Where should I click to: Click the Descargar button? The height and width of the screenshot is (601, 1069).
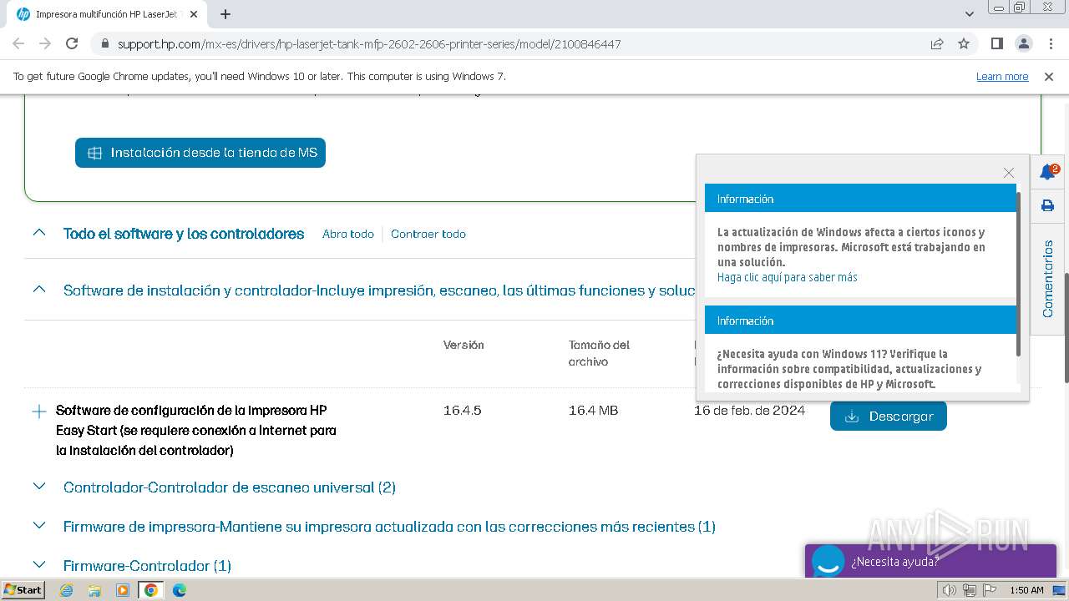(889, 416)
